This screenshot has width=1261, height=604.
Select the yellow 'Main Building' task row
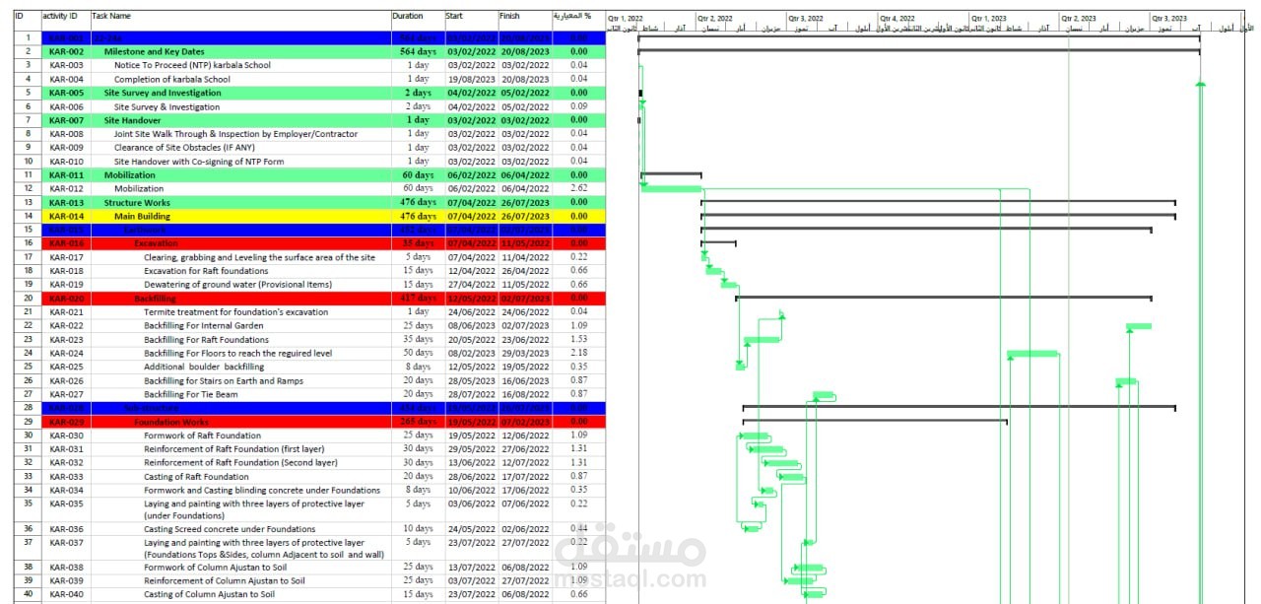(142, 216)
